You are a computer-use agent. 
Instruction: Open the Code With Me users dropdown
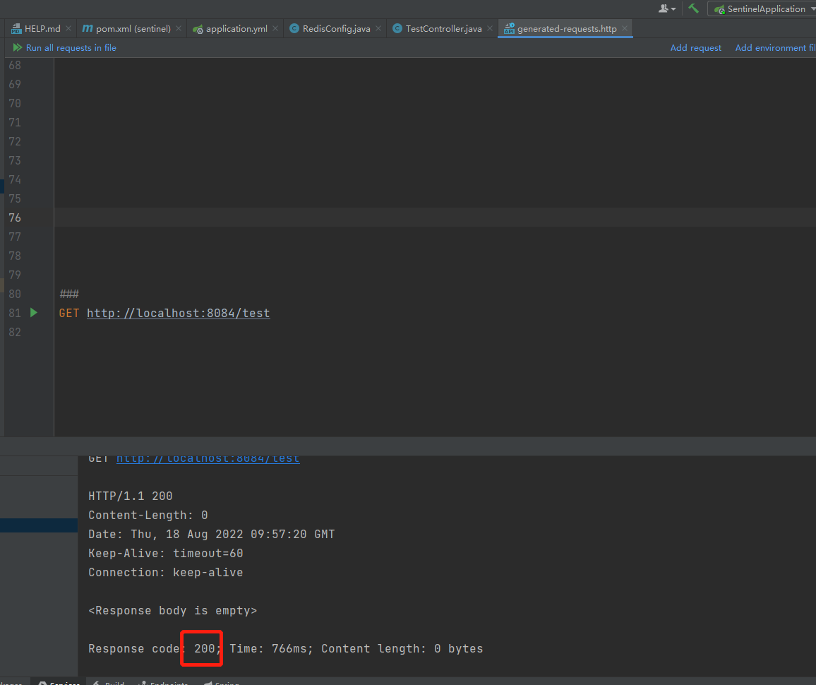[x=667, y=8]
